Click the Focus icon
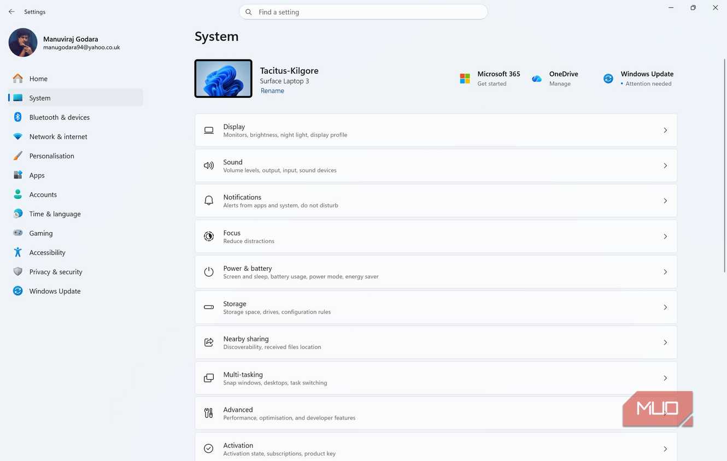The height and width of the screenshot is (461, 727). click(209, 237)
